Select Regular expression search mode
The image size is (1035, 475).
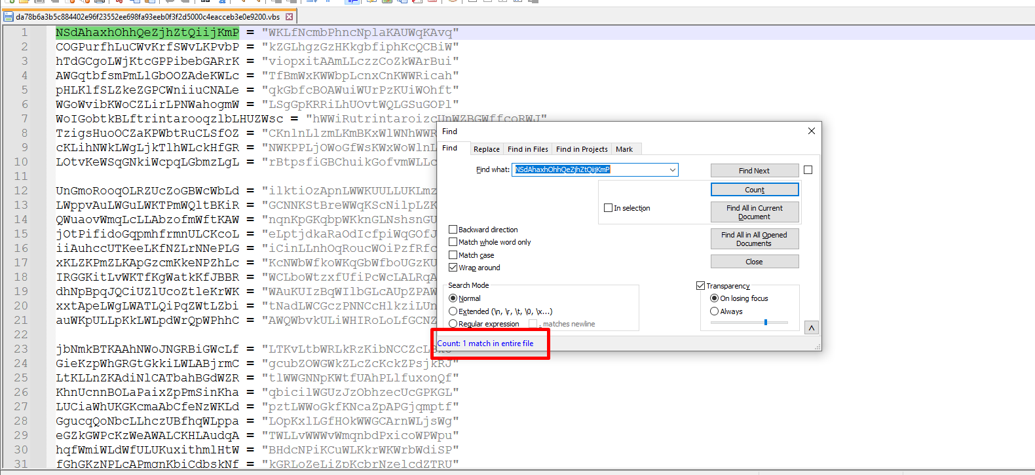(x=453, y=324)
